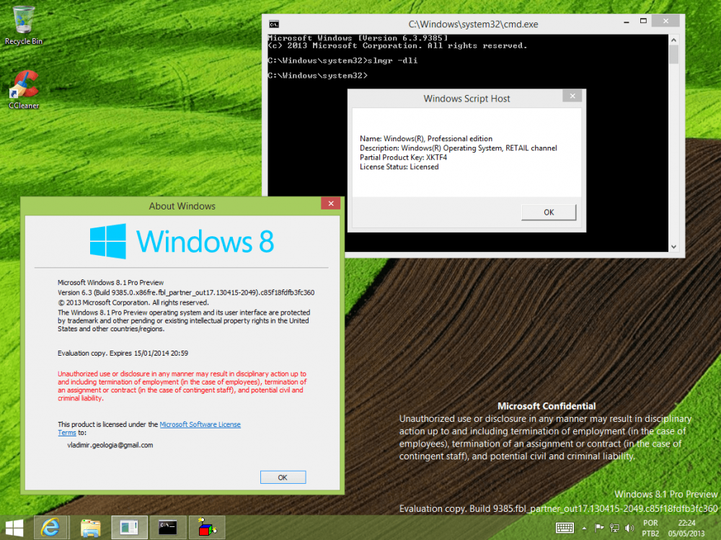Click cmd scrollbar up arrow
The height and width of the screenshot is (540, 721).
pos(673,40)
